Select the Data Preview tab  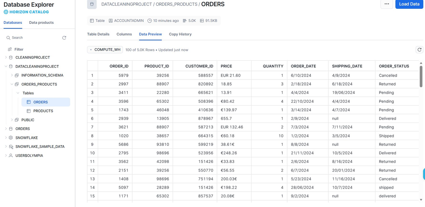151,34
